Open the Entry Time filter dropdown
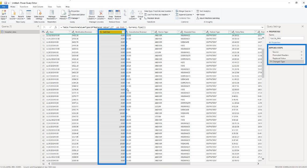This screenshot has width=307, height=168. coord(255,32)
